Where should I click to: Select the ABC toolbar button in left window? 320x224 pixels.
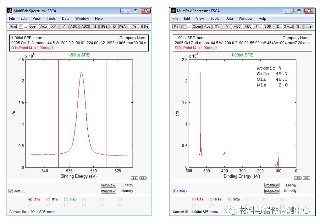[x=74, y=26]
